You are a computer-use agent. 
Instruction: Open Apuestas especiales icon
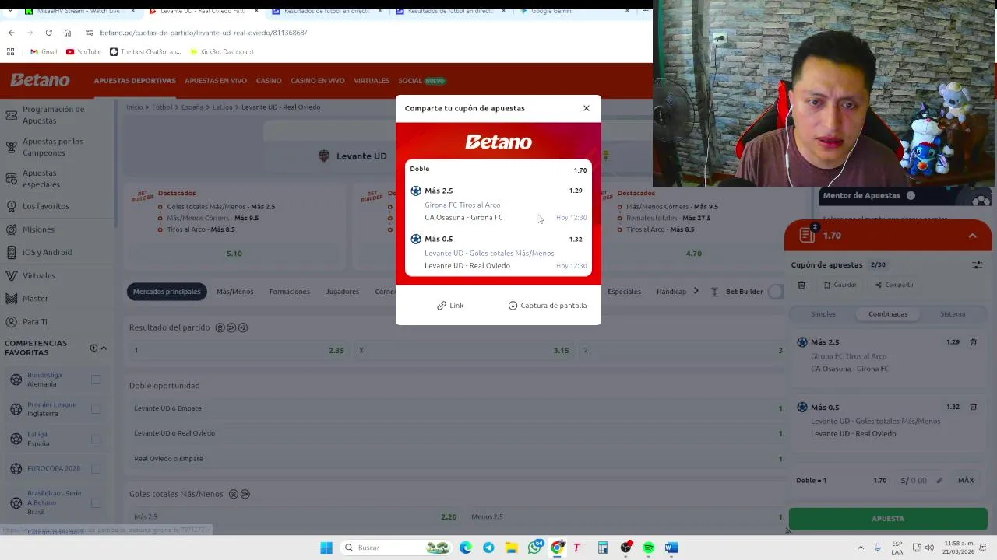[x=11, y=179]
